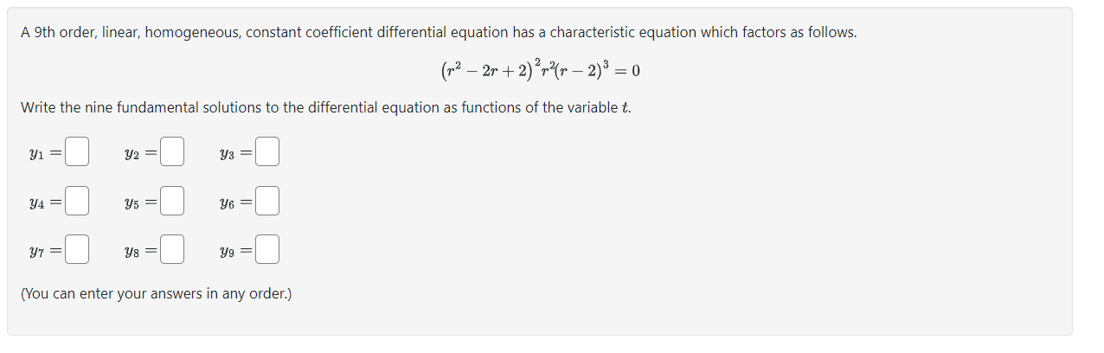Select the y5 answer input box
The height and width of the screenshot is (353, 1104).
172,202
